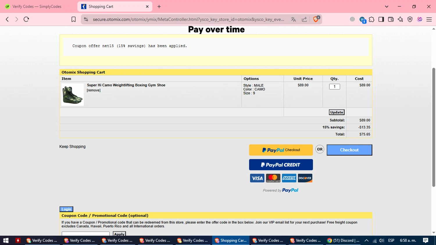This screenshot has height=245, width=436.
Task: Open the purple swirl profile icon
Action: [419, 19]
